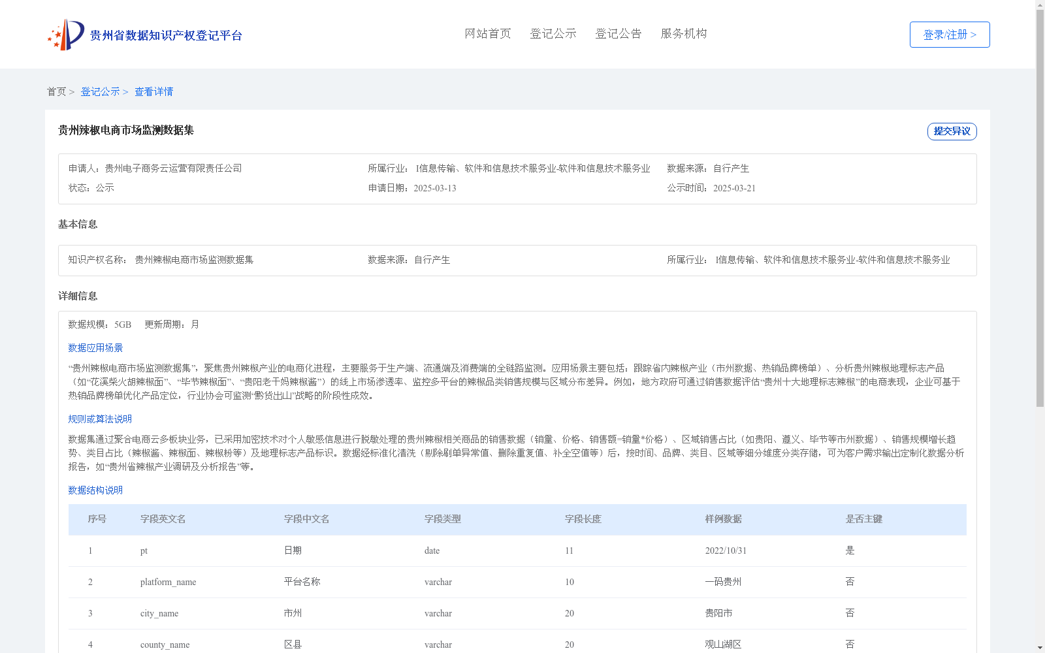Image resolution: width=1045 pixels, height=653 pixels.
Task: Click the 市州 cell
Action: [293, 613]
